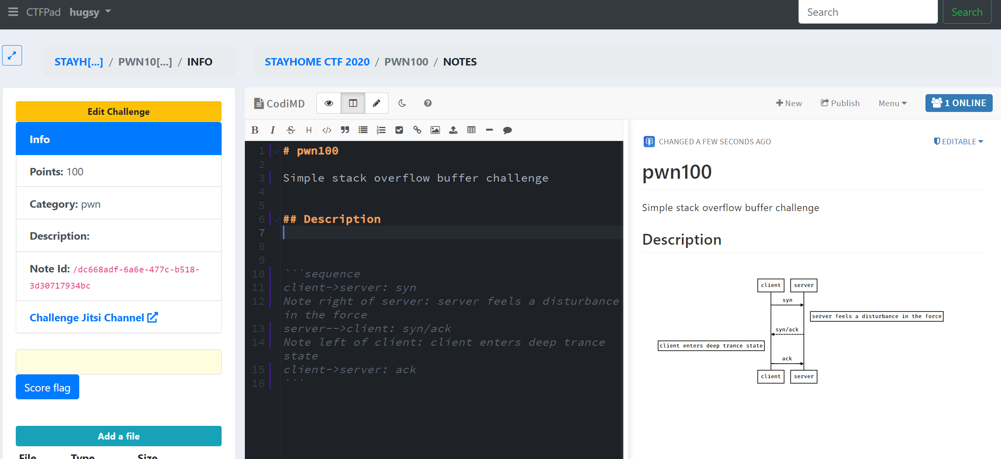
Task: Toggle night mode moon icon
Action: click(x=402, y=103)
